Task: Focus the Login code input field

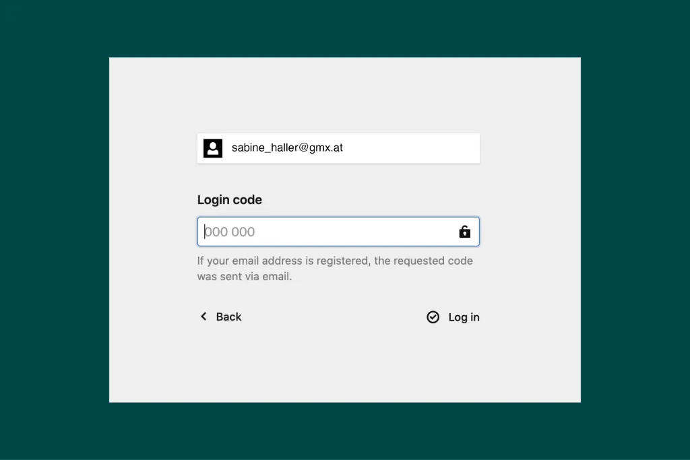Action: (323, 232)
